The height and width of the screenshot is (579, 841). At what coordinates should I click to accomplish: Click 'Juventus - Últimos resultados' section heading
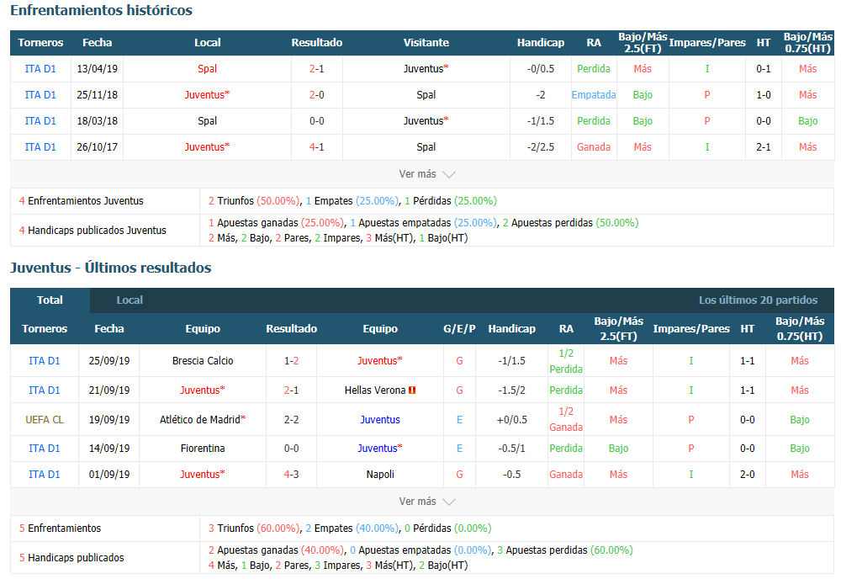[111, 268]
